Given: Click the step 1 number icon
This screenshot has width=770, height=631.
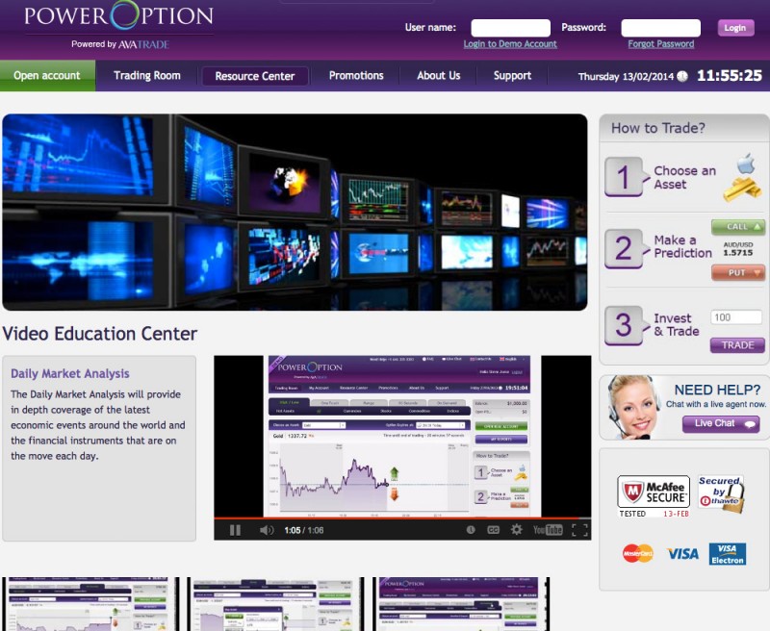Looking at the screenshot, I should 624,177.
